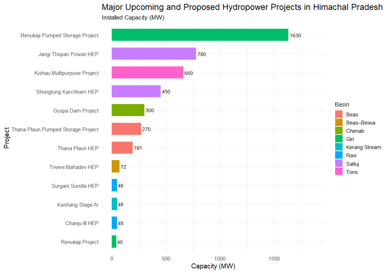Select the Tons legend color swatch
This screenshot has width=388, height=273.
click(x=339, y=172)
